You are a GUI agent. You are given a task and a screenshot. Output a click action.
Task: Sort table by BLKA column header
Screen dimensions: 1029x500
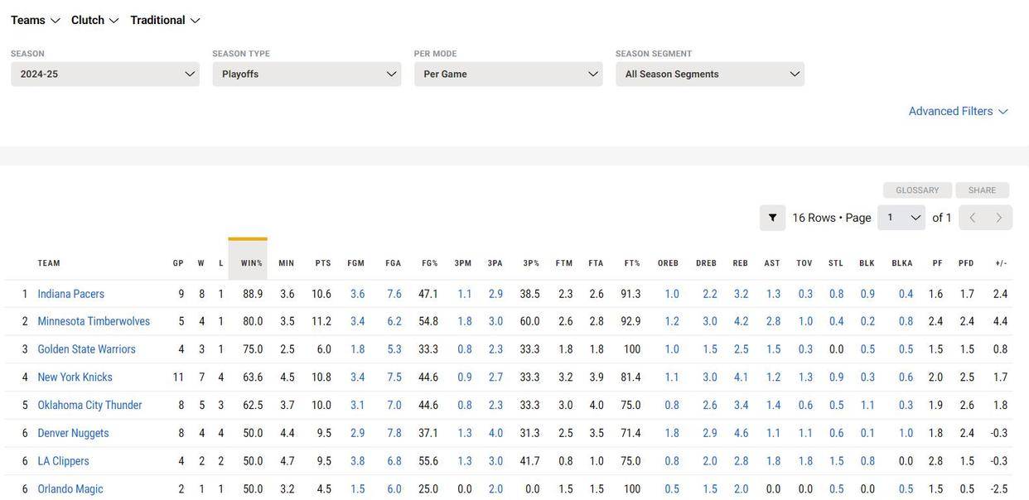tap(902, 263)
